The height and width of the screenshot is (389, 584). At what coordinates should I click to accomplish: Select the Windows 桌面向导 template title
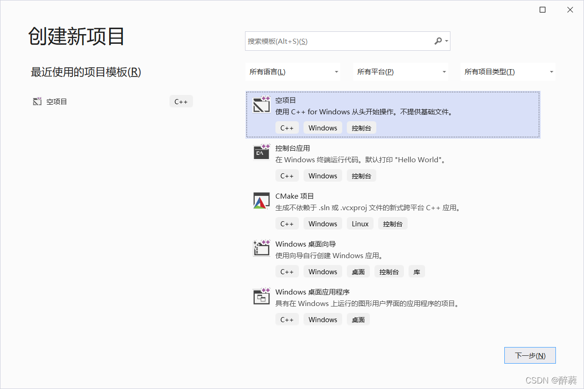306,244
